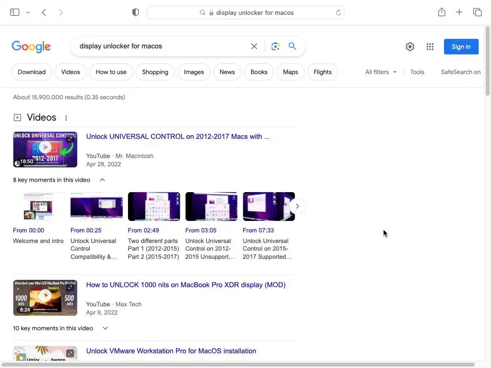The height and width of the screenshot is (368, 491).
Task: Select the Books filter chip
Action: (258, 72)
